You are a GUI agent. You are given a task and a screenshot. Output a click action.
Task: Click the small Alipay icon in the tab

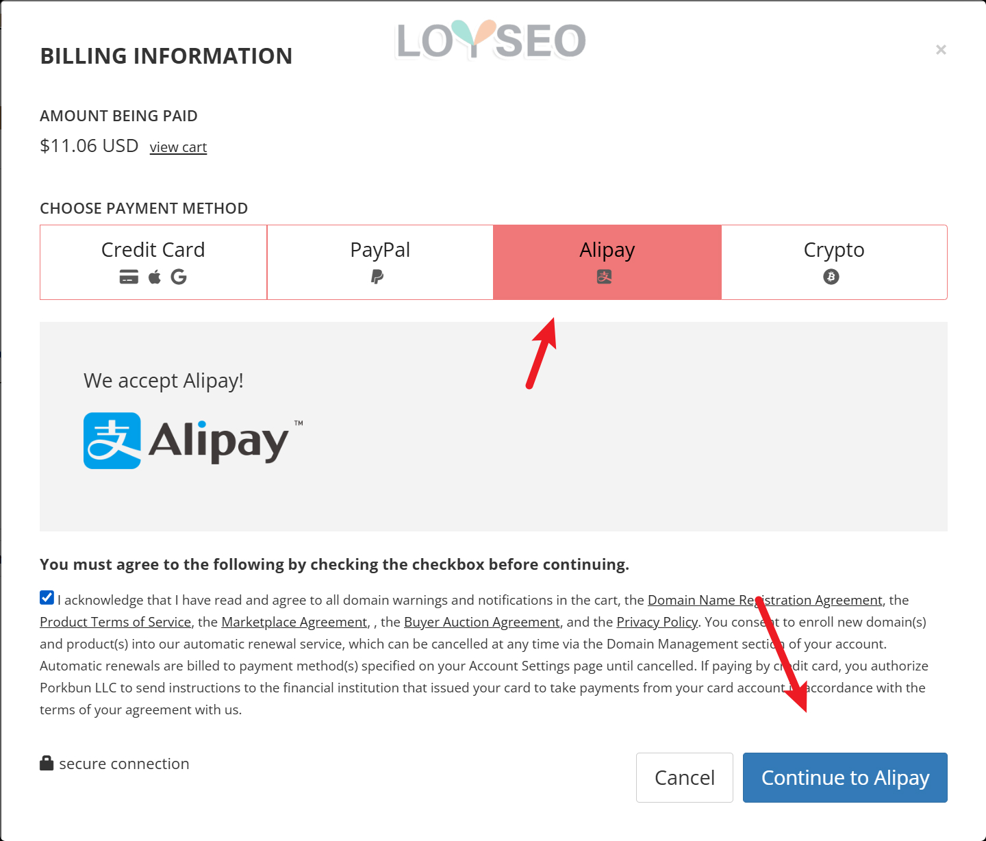point(604,277)
